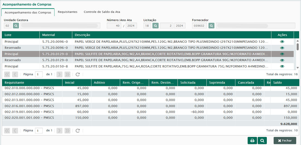Screen dimensions: 301x145
Task: Switch to the Requisitantes tab
Action: coord(68,12)
